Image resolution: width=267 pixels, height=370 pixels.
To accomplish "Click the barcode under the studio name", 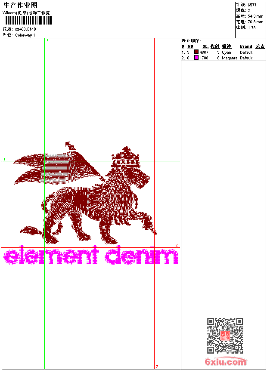I will click(x=28, y=20).
